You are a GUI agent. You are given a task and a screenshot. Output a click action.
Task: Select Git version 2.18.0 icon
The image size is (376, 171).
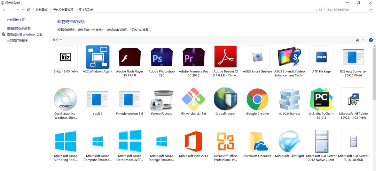(x=193, y=99)
